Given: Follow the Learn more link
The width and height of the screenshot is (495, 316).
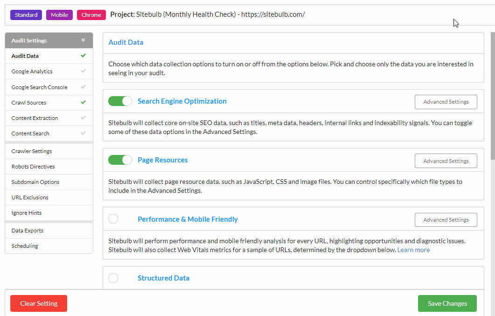Looking at the screenshot, I should coord(413,250).
